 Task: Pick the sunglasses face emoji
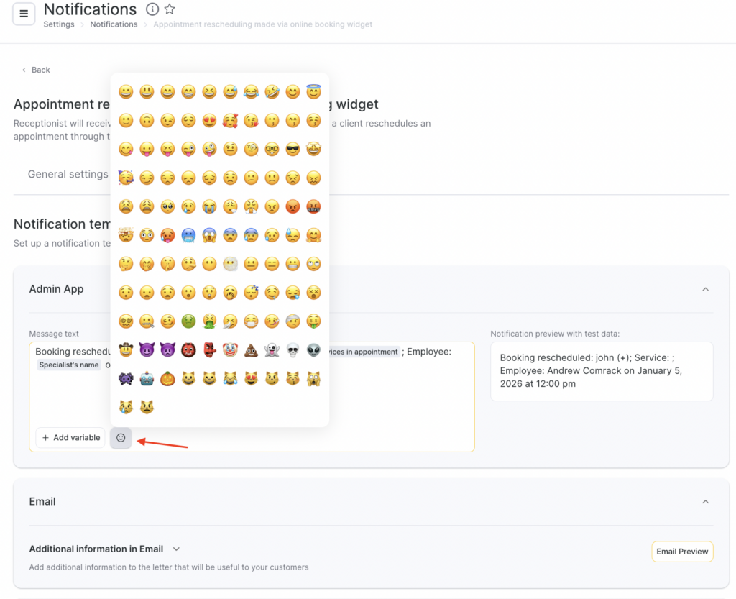coord(293,150)
